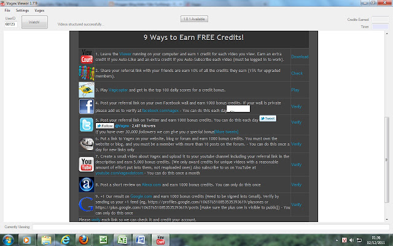Screen dimensions: 393x246
Task: Open Windows Media Player from taskbar
Action: coord(26,240)
